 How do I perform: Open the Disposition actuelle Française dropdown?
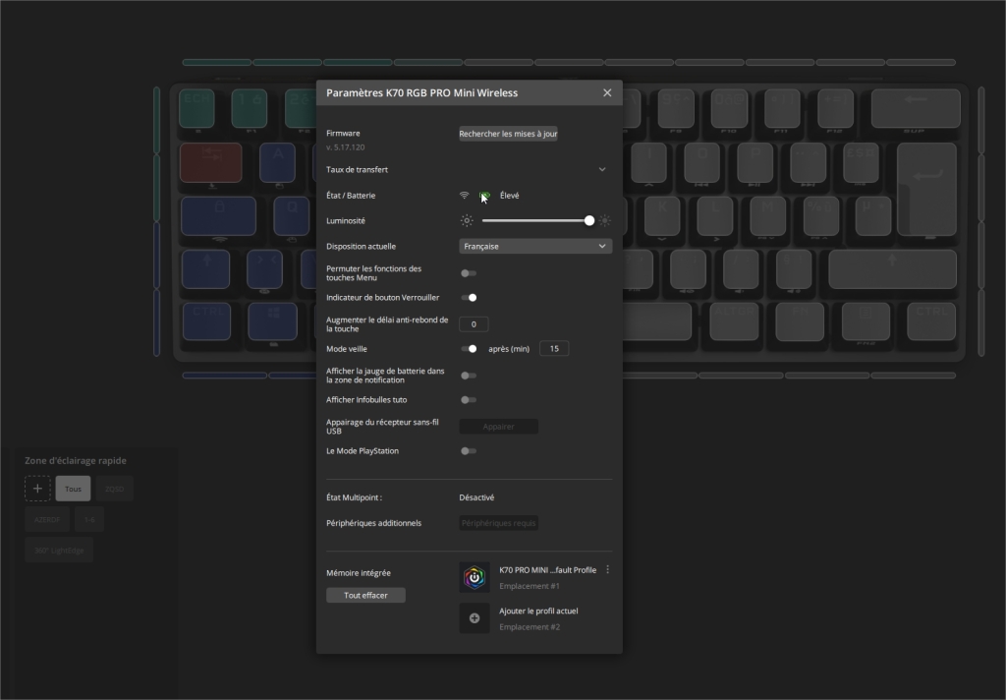[x=535, y=246]
